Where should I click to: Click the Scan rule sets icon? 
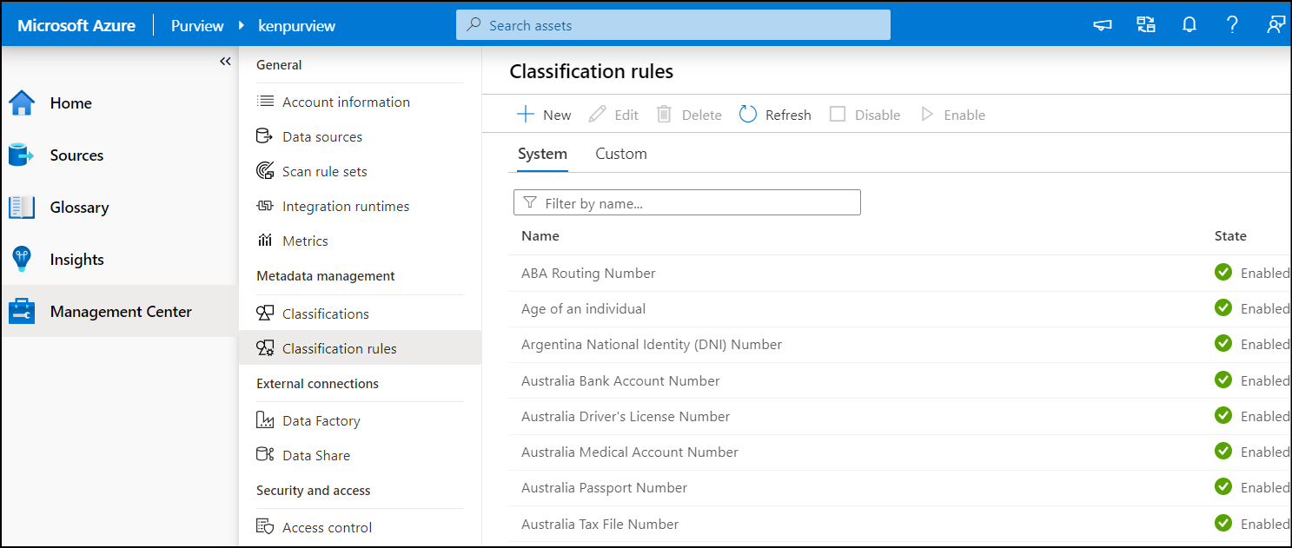tap(265, 171)
